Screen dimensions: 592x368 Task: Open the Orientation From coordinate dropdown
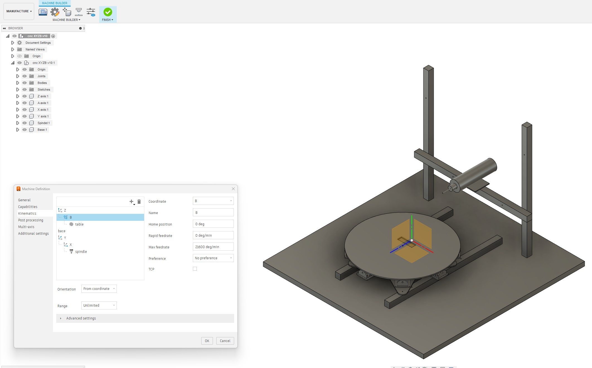[x=99, y=289]
